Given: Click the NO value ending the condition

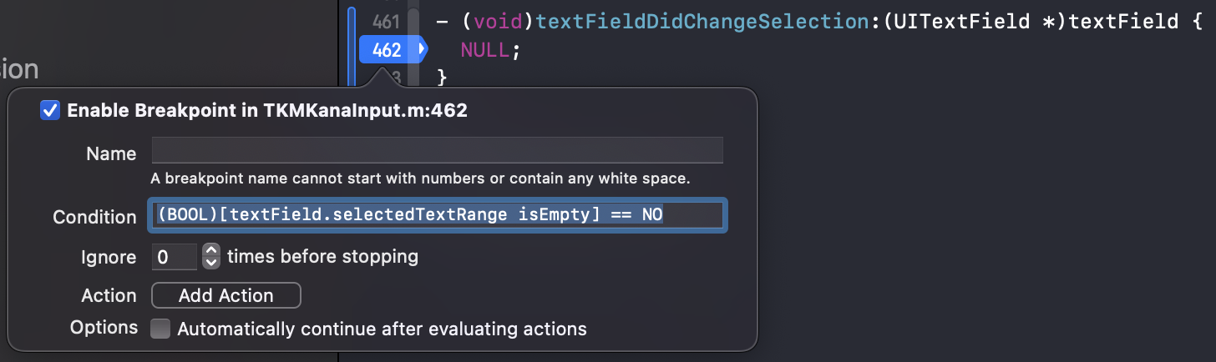Looking at the screenshot, I should point(652,215).
